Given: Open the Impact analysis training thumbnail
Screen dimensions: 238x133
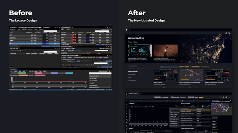Looking at the screenshot, I should pos(166,75).
